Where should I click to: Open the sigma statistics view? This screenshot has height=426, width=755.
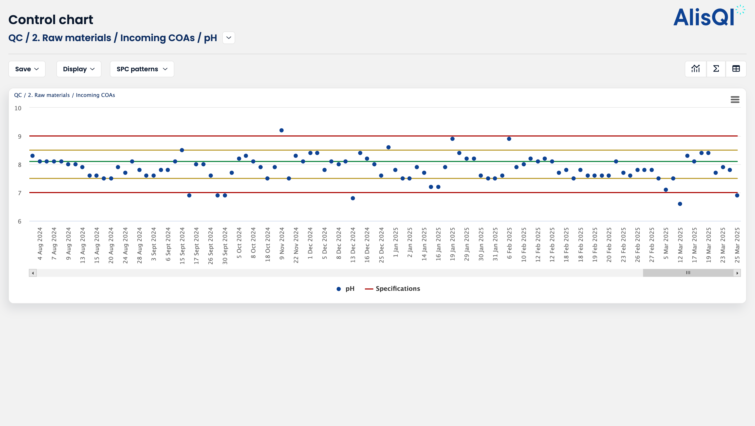pos(716,69)
